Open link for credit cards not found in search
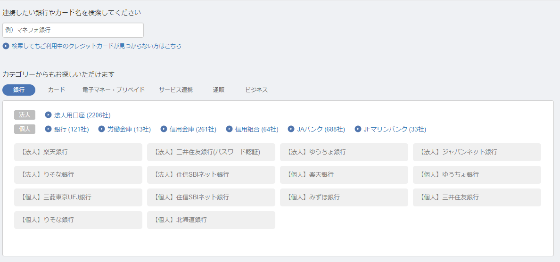 97,46
